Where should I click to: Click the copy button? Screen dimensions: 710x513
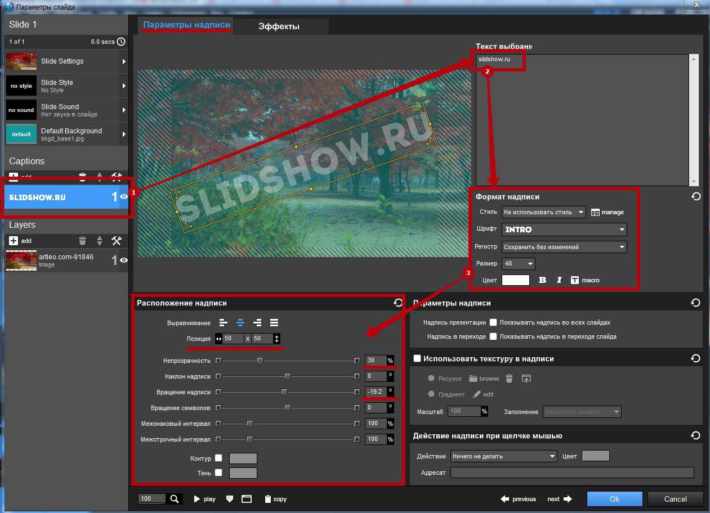(x=275, y=499)
